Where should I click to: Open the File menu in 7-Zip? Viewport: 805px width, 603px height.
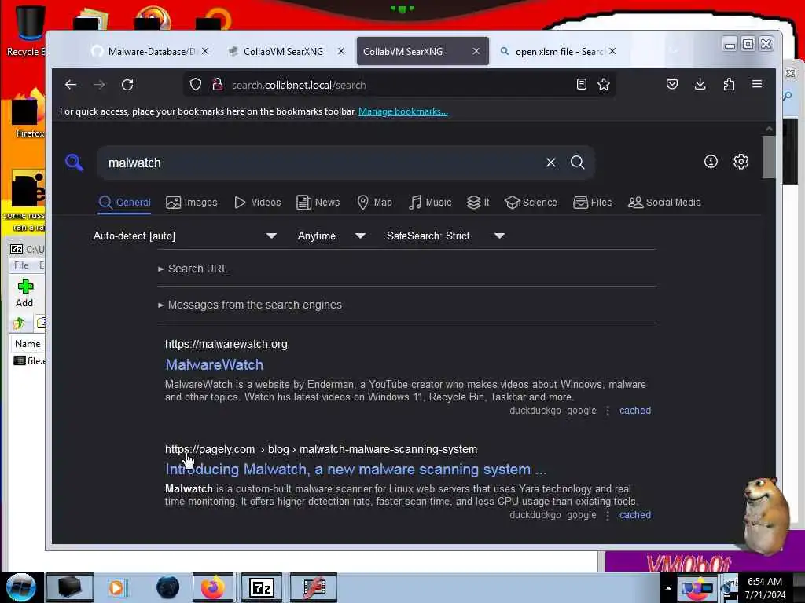tap(21, 265)
